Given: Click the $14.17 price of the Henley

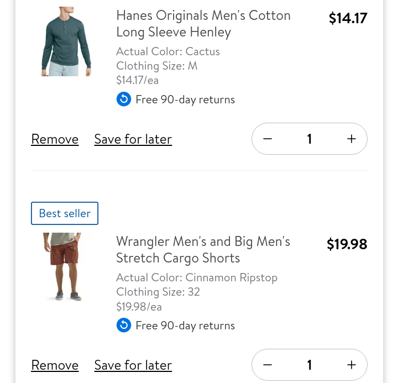Looking at the screenshot, I should point(348,18).
